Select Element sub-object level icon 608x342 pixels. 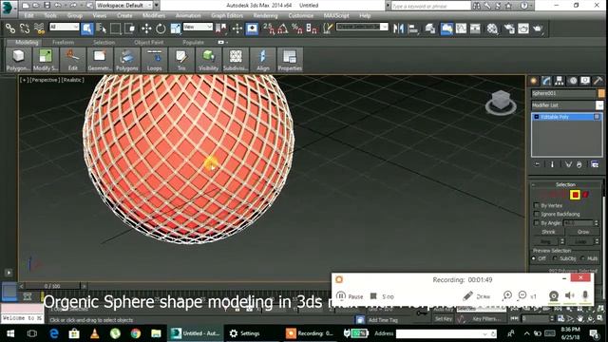(585, 195)
